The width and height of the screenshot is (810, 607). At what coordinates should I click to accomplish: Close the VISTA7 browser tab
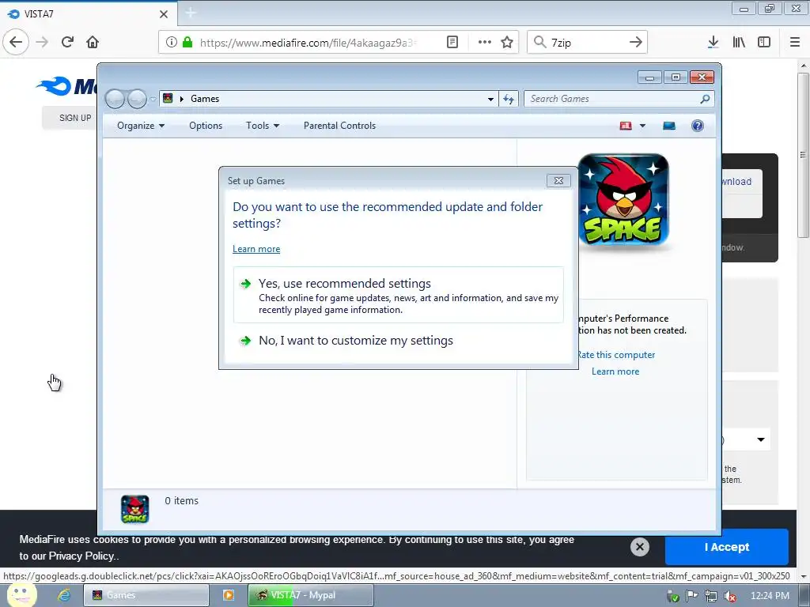coord(164,14)
